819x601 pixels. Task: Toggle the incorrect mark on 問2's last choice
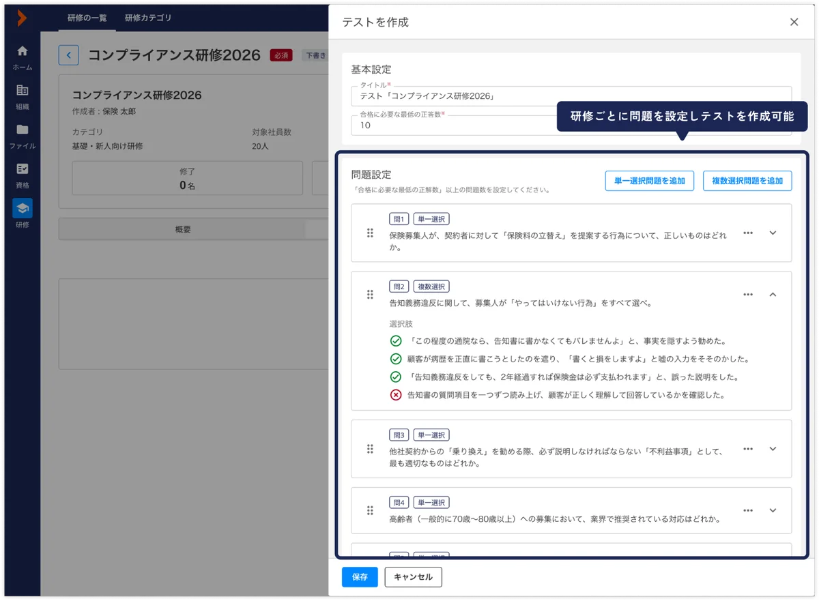click(396, 394)
